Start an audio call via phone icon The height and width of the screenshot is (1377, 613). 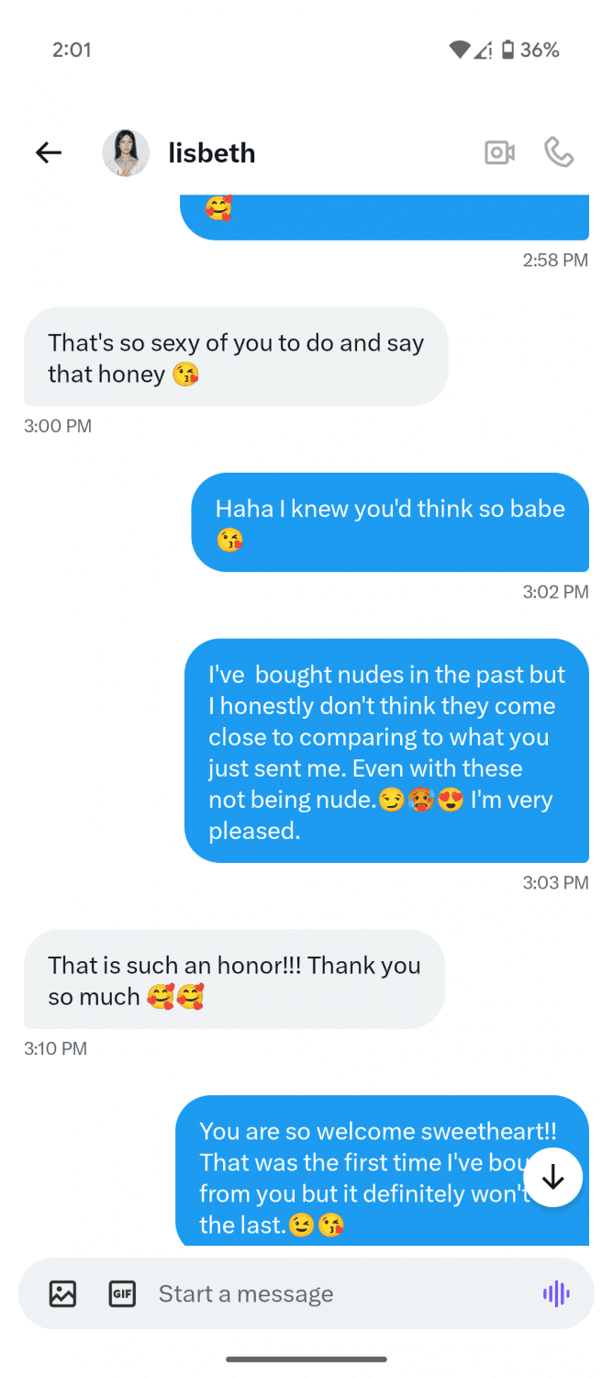[x=559, y=152]
